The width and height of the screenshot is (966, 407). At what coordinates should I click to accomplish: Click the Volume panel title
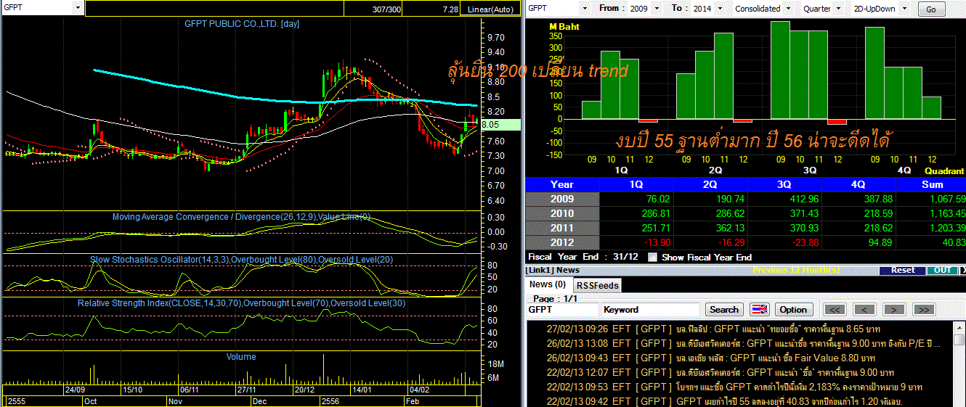240,356
